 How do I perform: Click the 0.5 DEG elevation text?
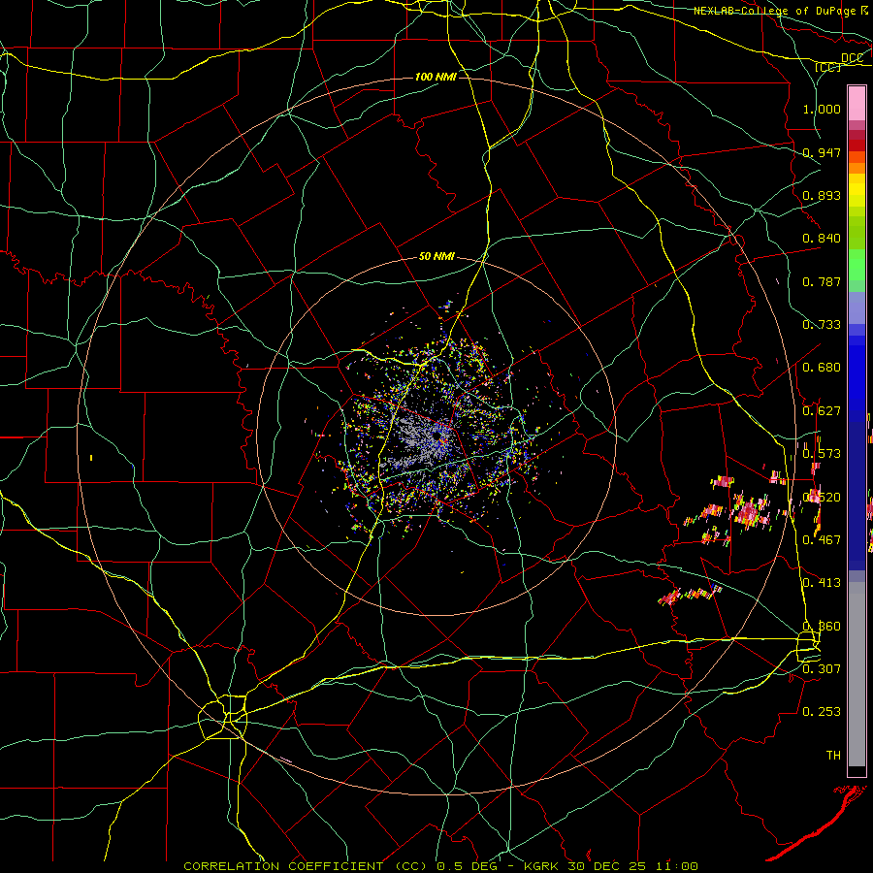[x=467, y=866]
